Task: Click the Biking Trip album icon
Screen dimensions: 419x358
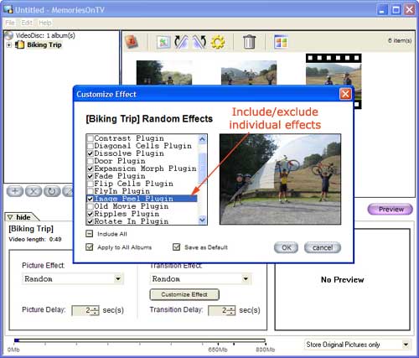Action: pos(19,44)
